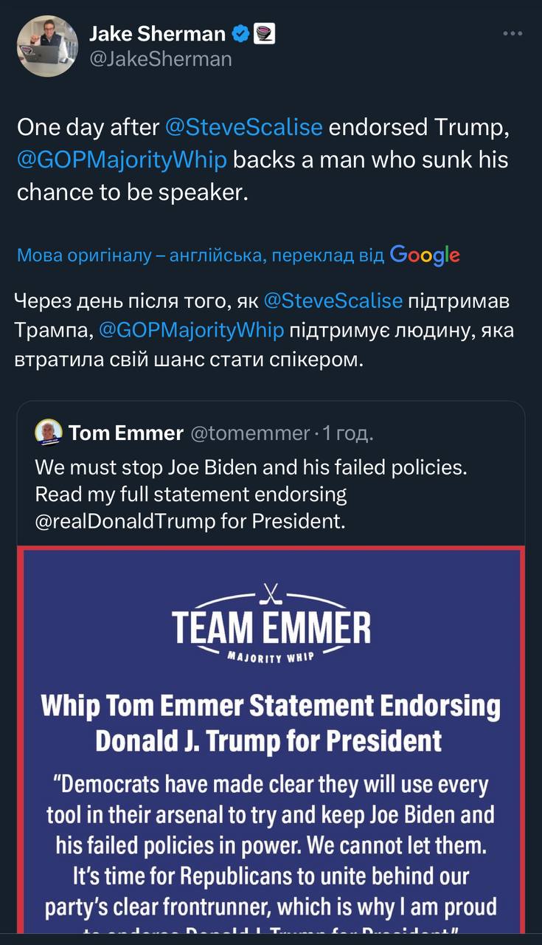Open Jake Sherman's profile picture
Viewport: 542px width, 945px height.
46,46
